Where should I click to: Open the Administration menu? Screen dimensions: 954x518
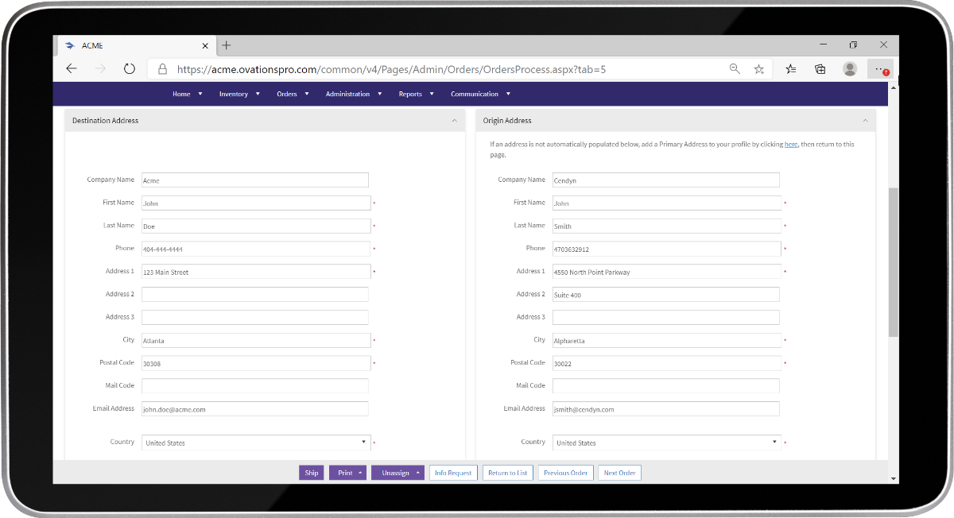[x=354, y=94]
